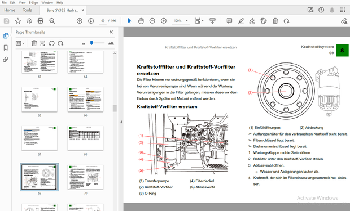
Task: Select page 63 thumbnail
Action: pos(40,62)
